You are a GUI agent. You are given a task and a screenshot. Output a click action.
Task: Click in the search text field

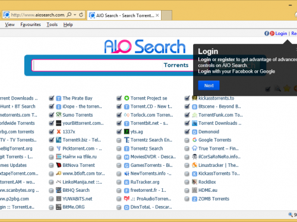click(x=97, y=65)
